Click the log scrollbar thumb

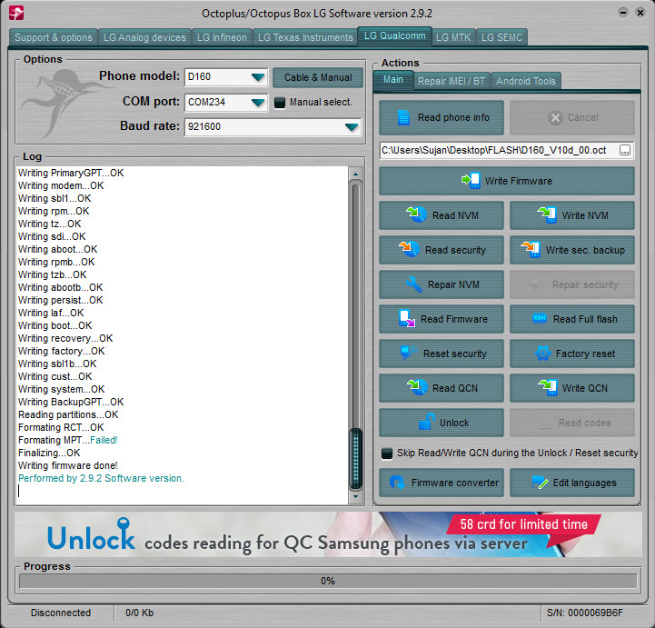[x=355, y=459]
